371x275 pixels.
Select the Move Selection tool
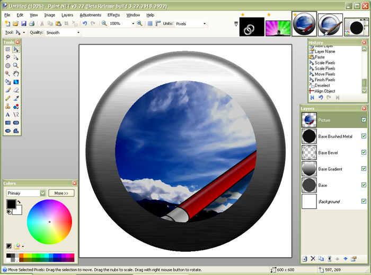click(16, 57)
